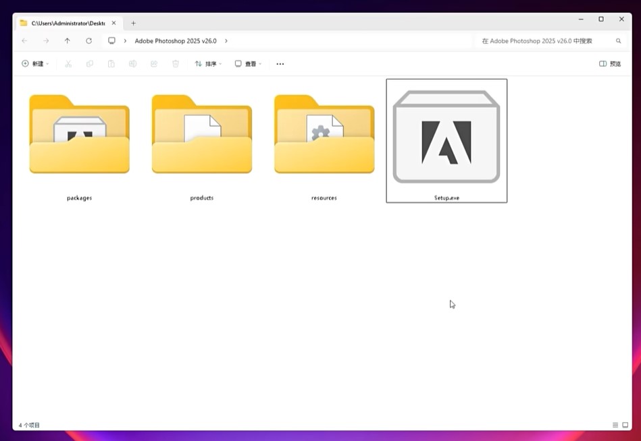Expand chevron after the monitor icon
This screenshot has height=441, width=641.
[125, 40]
